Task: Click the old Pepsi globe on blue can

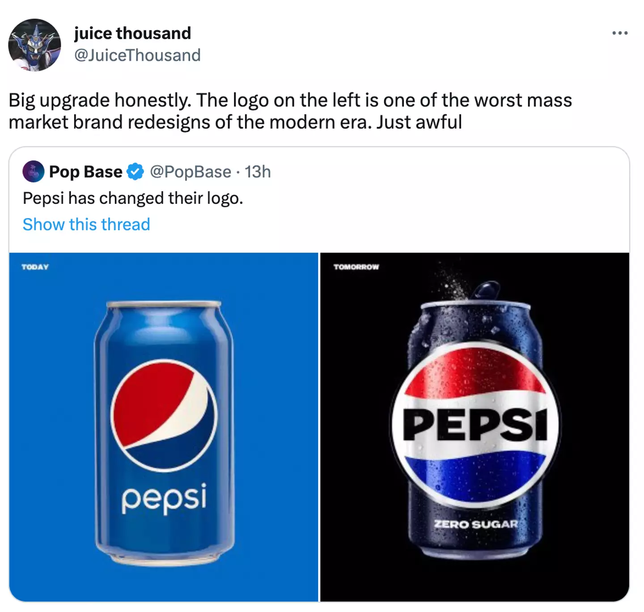Action: pos(164,415)
